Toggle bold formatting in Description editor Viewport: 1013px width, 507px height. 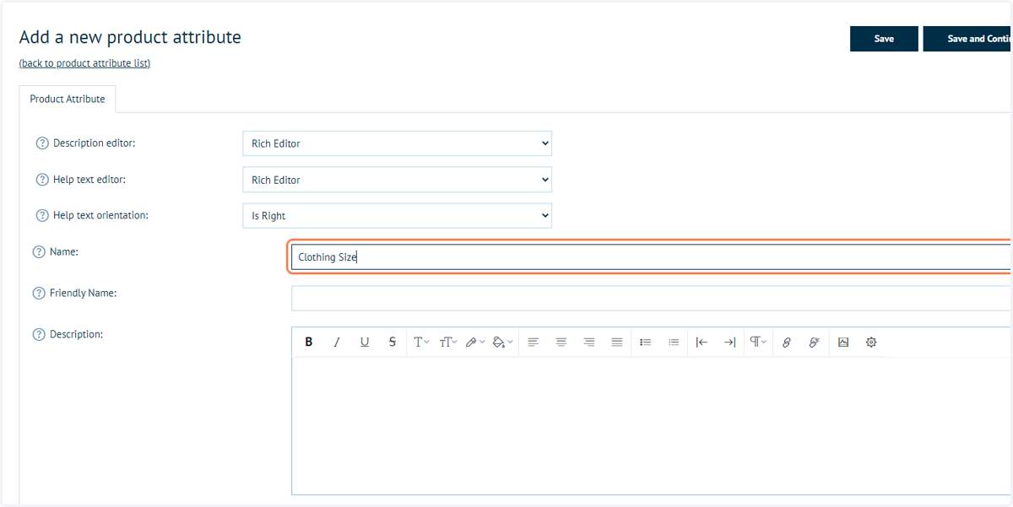click(309, 342)
